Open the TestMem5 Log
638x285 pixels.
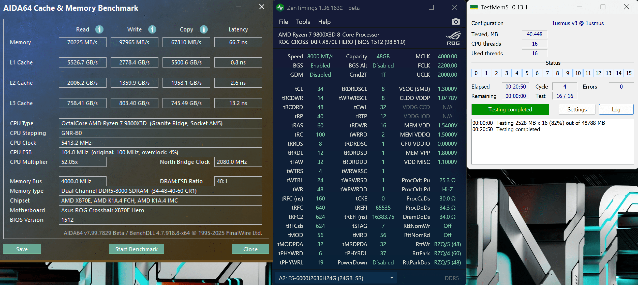616,109
